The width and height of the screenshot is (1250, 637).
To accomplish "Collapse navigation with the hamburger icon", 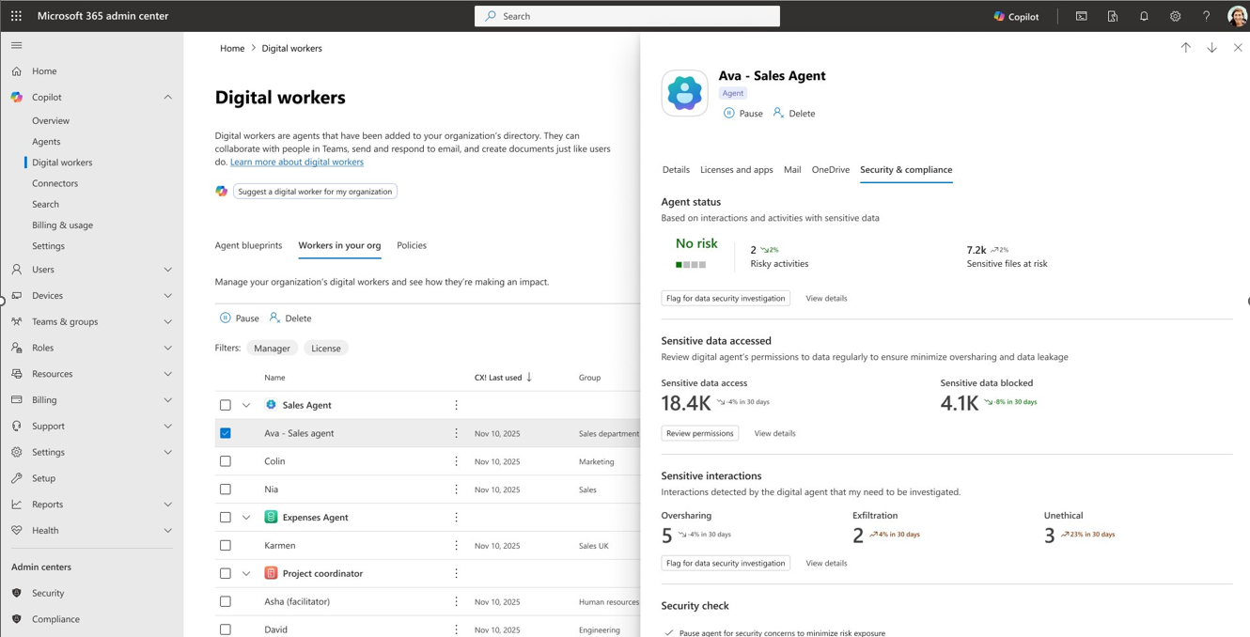I will [16, 45].
